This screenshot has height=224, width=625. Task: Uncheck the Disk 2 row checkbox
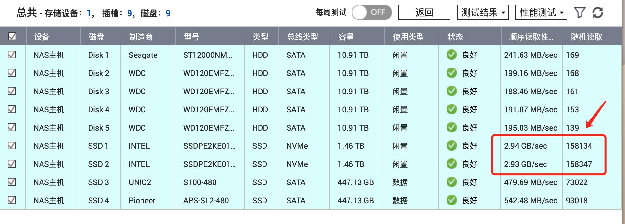[12, 73]
